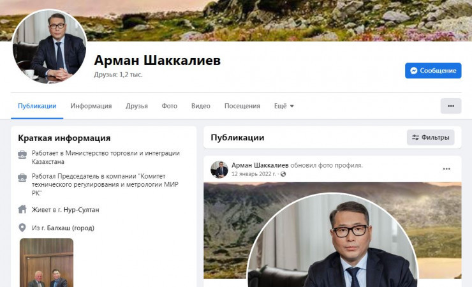Click the globe privacy icon on post
472x287 pixels.
(283, 174)
